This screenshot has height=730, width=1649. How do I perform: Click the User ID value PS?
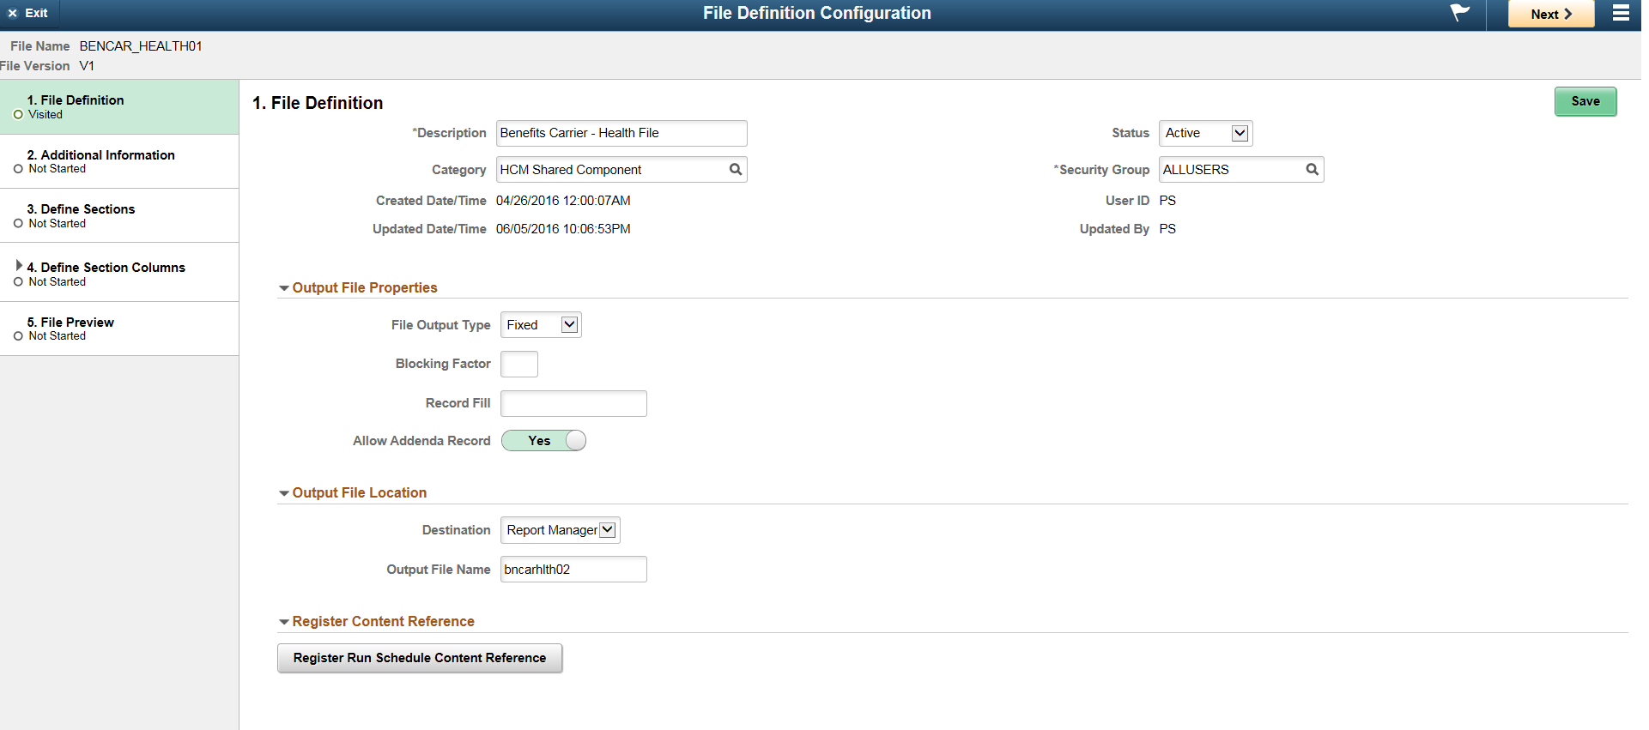(1167, 201)
